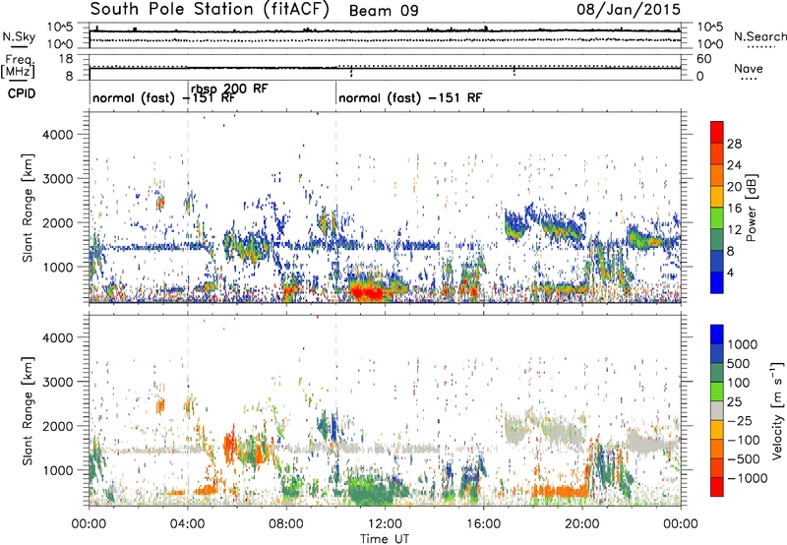Click the 'South Pole Station (fitACF)' title
Viewport: 787px width, 545px height.
(209, 10)
